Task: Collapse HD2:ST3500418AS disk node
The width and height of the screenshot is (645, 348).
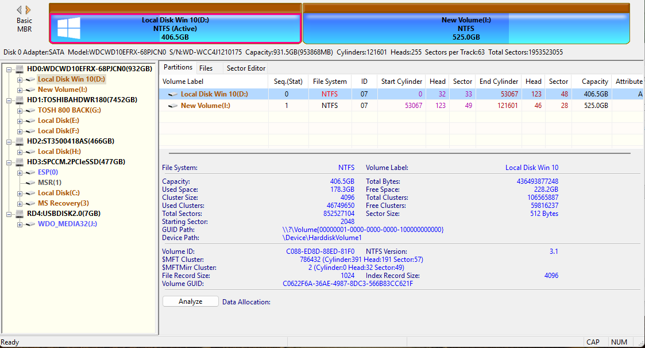Action: coord(9,141)
